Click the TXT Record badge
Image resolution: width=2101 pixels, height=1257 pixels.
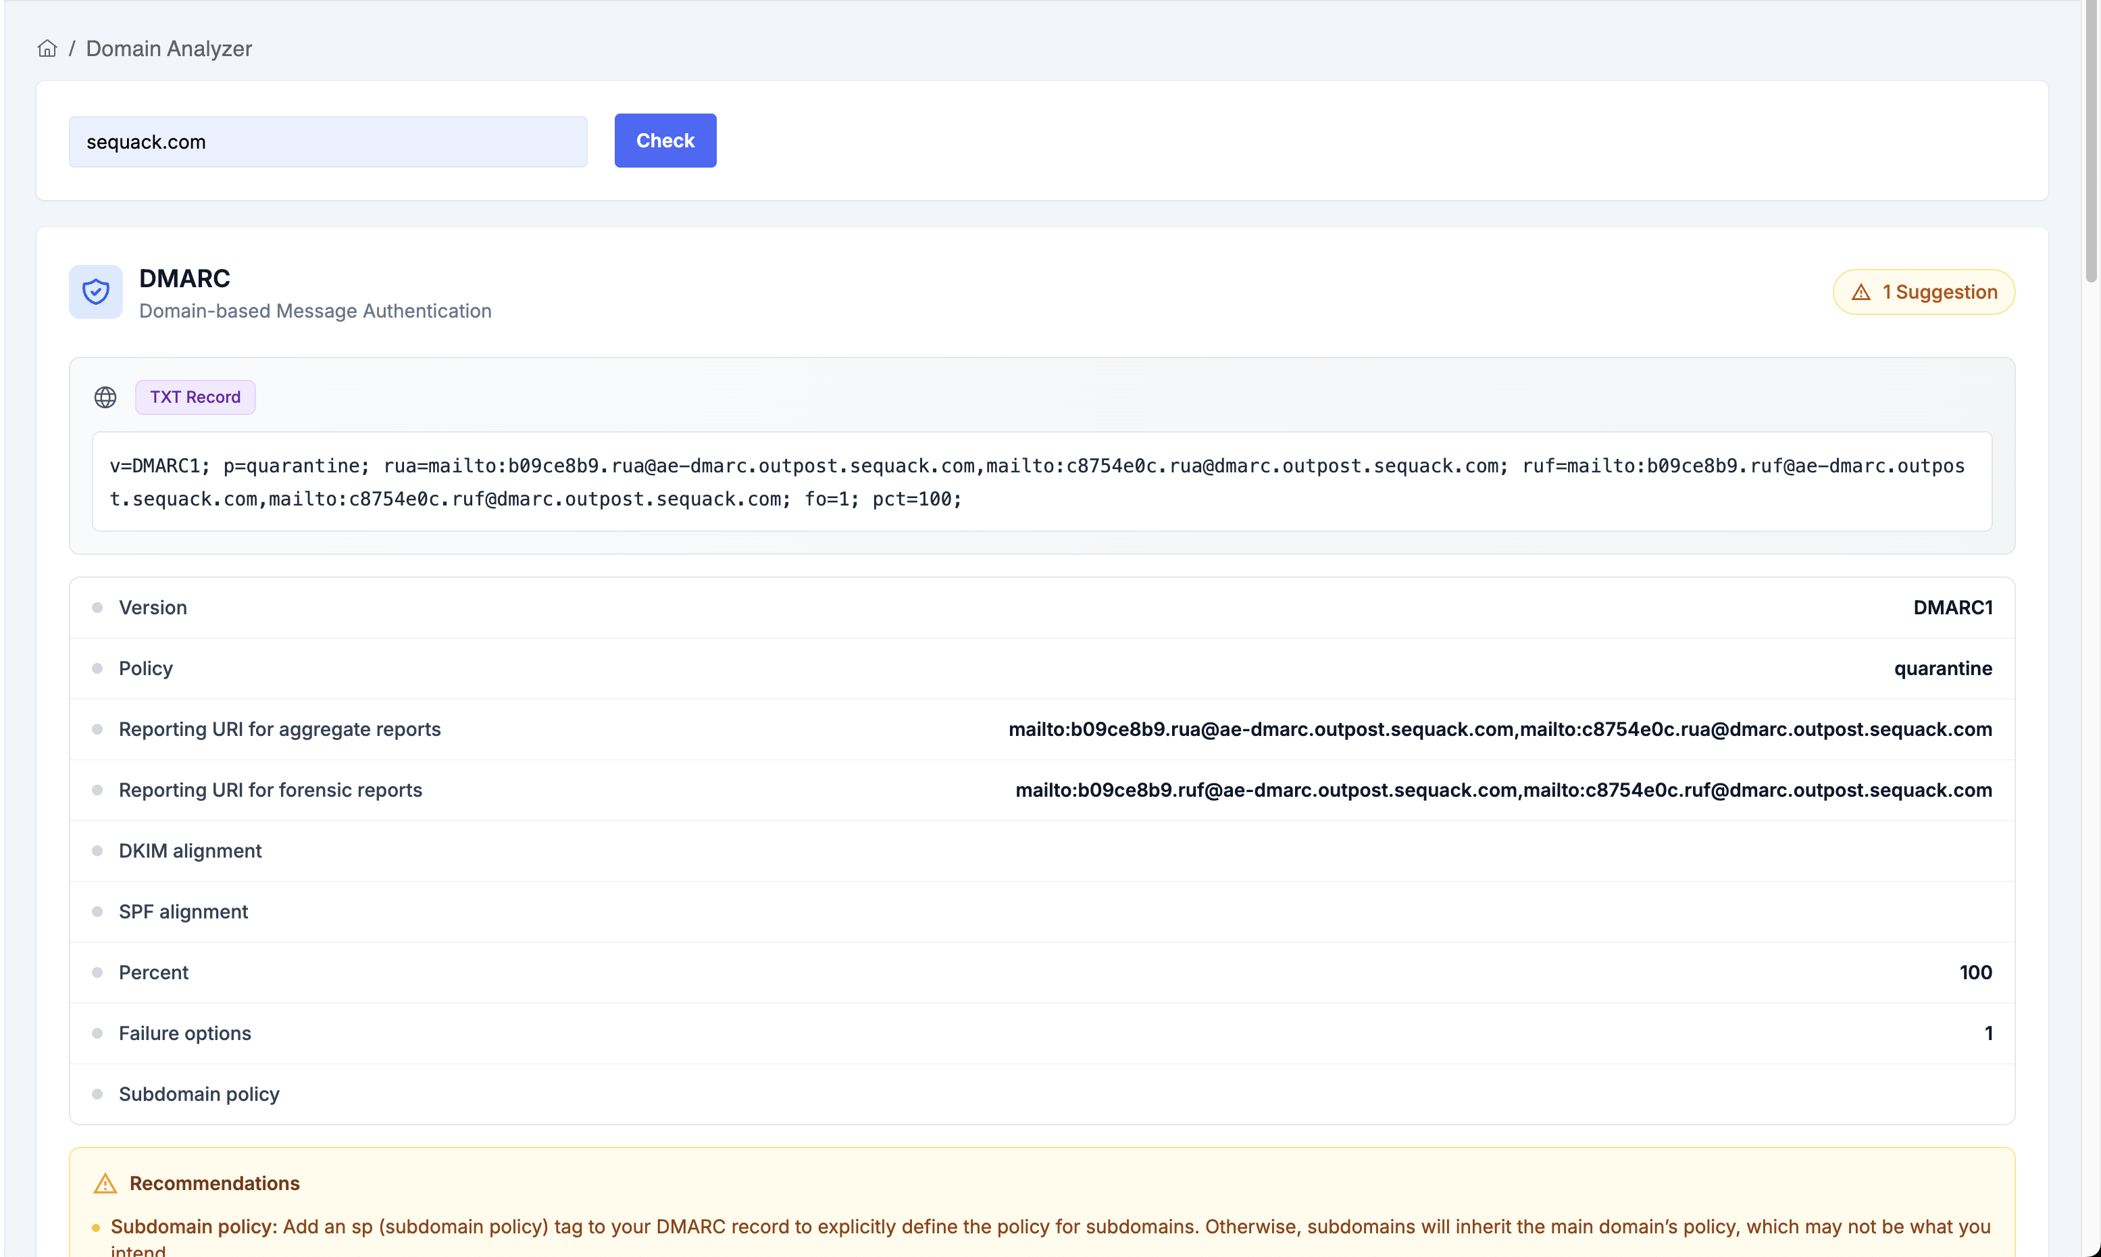tap(195, 397)
